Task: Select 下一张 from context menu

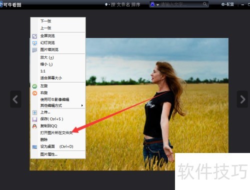Action: pos(58,21)
